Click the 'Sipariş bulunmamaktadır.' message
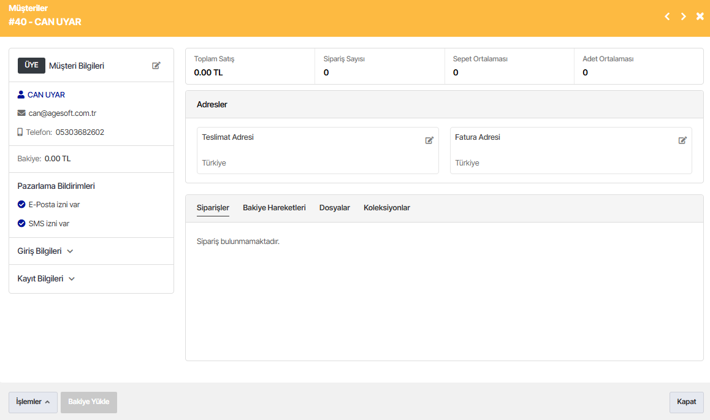This screenshot has width=710, height=420. [x=238, y=242]
